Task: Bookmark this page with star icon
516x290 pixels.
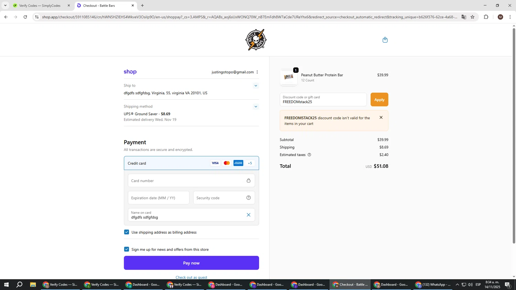Action: coord(472,17)
